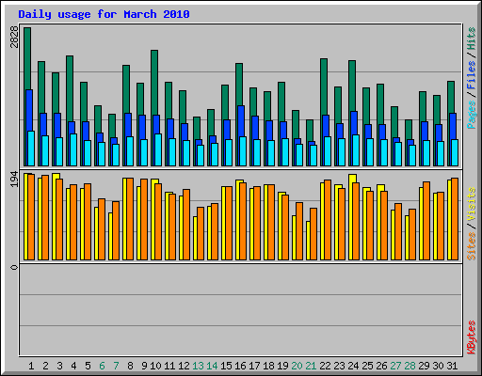Screen dimensions: 482x376
Task: Click day 30 on the x-axis
Action: coord(438,366)
